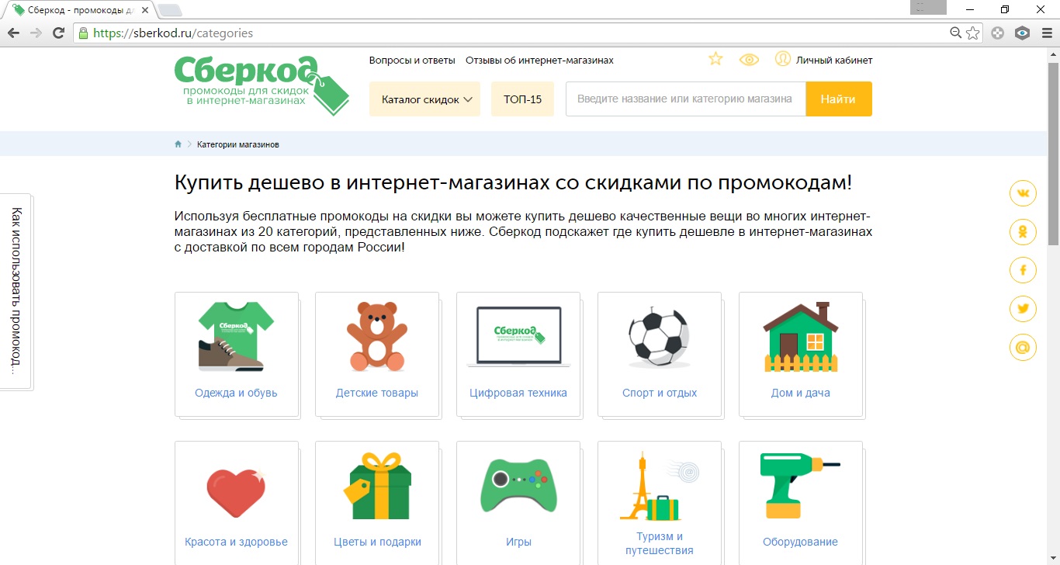Click the green padlock security icon
Image resolution: width=1060 pixels, height=565 pixels.
point(83,33)
